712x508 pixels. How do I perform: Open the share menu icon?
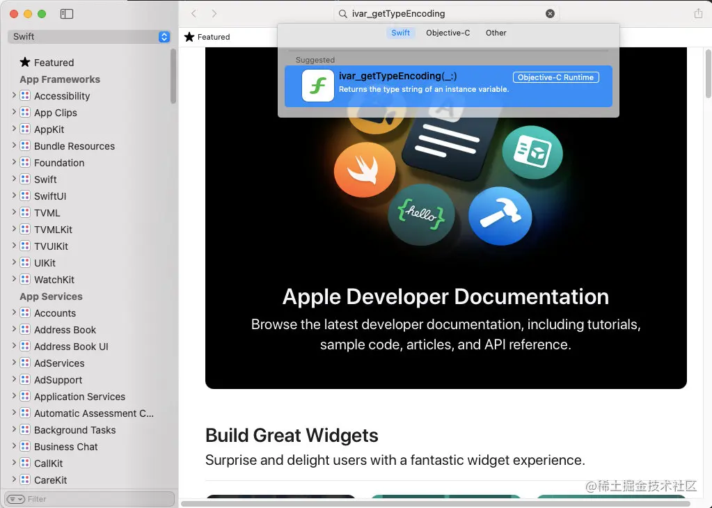coord(698,14)
